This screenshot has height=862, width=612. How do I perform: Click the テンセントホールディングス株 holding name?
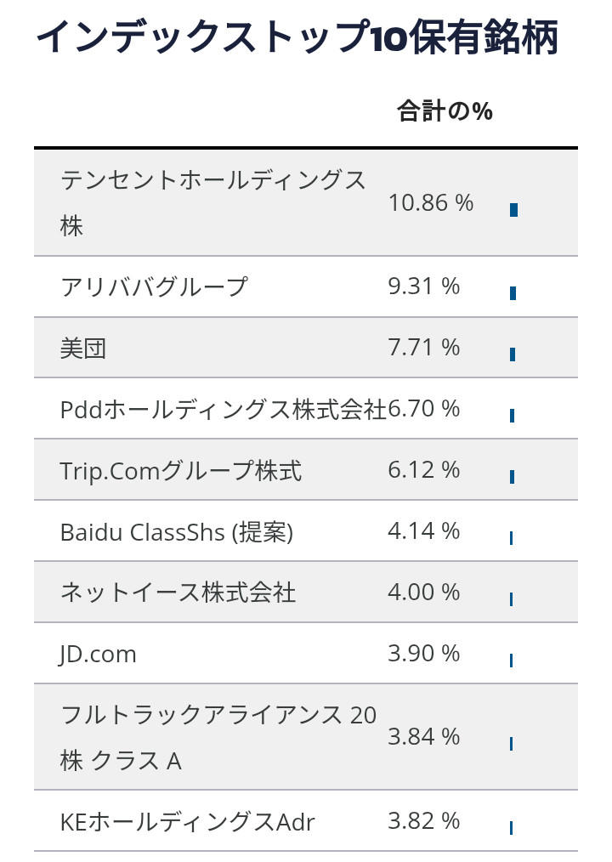click(x=213, y=203)
